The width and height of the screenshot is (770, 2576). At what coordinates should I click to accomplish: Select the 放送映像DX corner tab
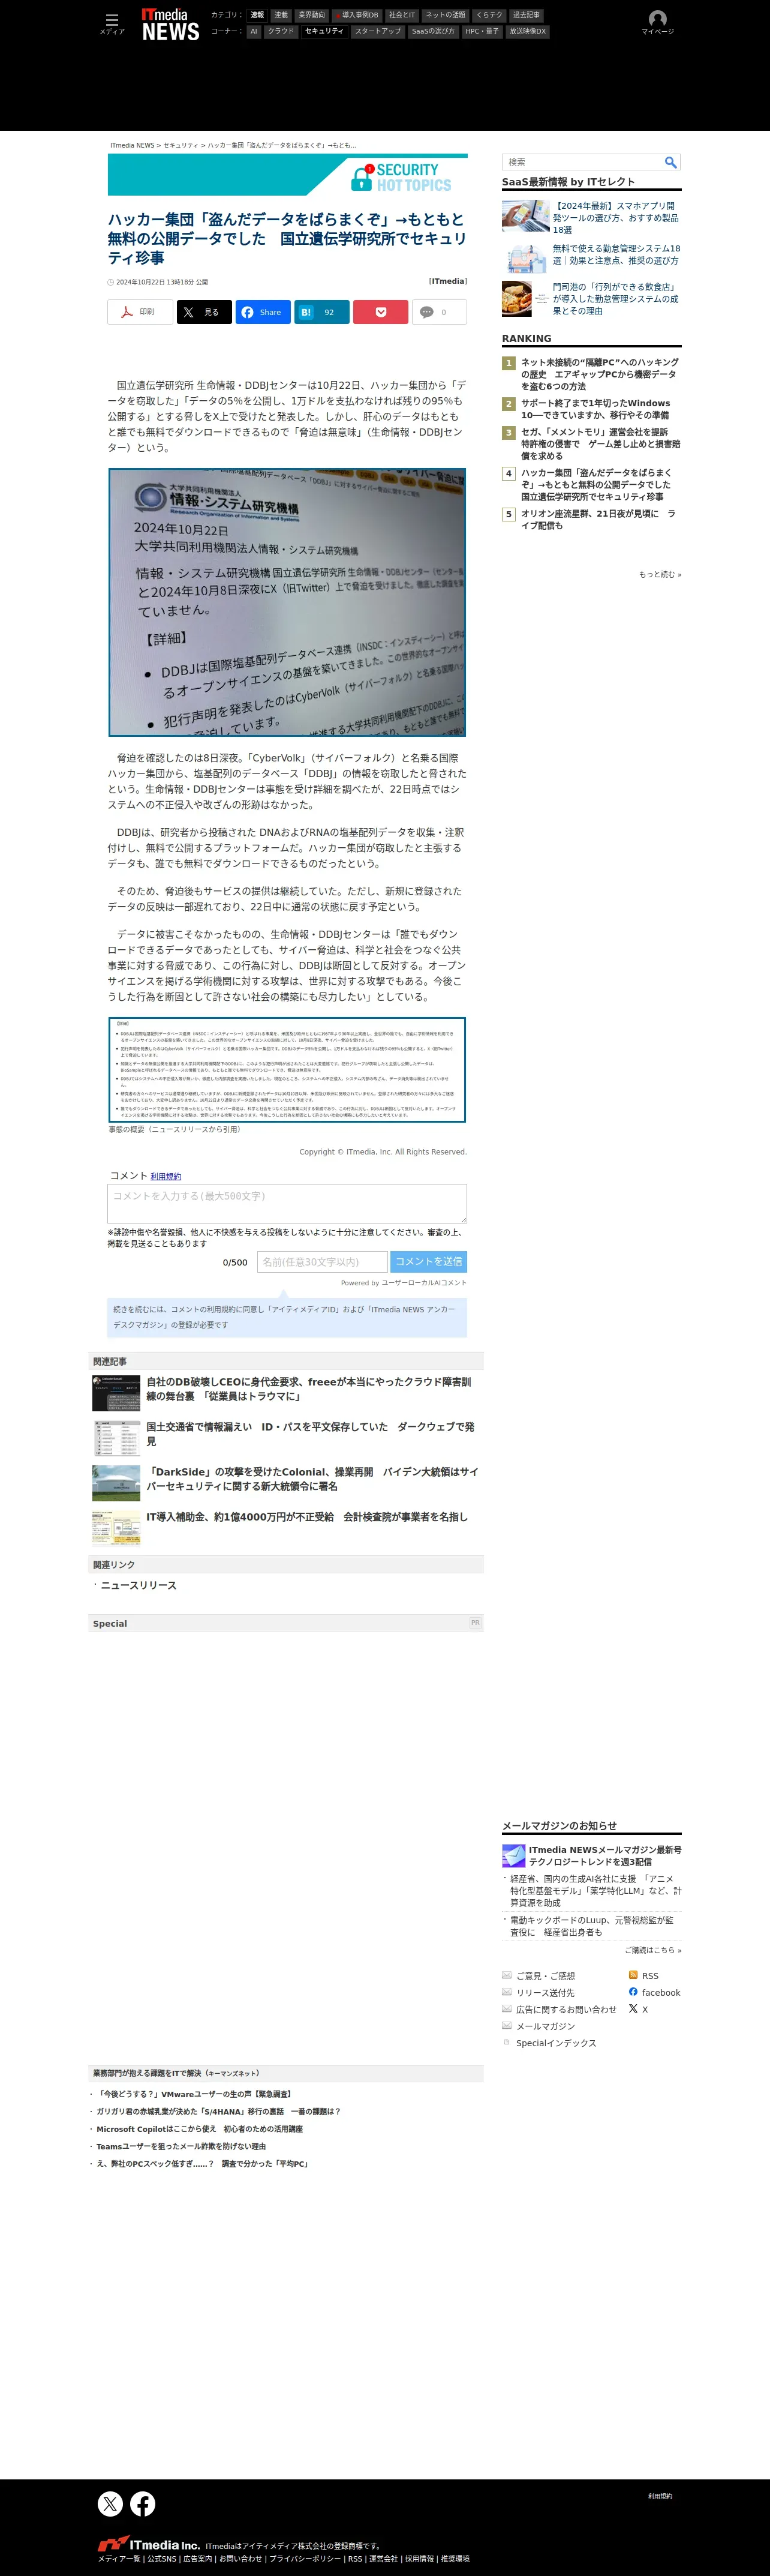pyautogui.click(x=528, y=31)
